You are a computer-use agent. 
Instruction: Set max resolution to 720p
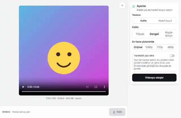[x=160, y=47]
